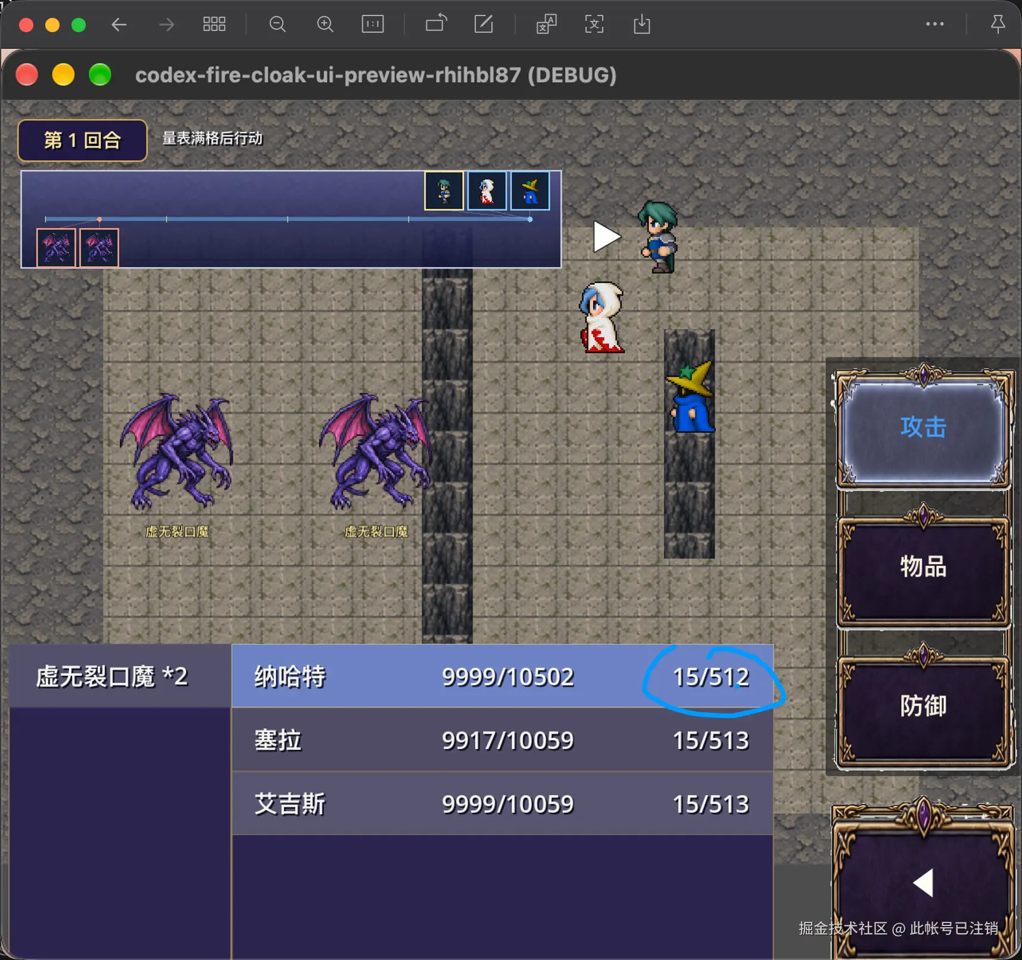1022x960 pixels.
Task: Go back with the left arrow in viewer toolbar
Action: click(x=119, y=24)
